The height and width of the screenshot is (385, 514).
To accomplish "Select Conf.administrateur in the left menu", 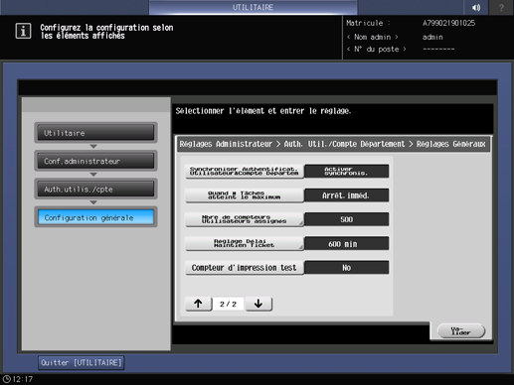I will pyautogui.click(x=95, y=161).
